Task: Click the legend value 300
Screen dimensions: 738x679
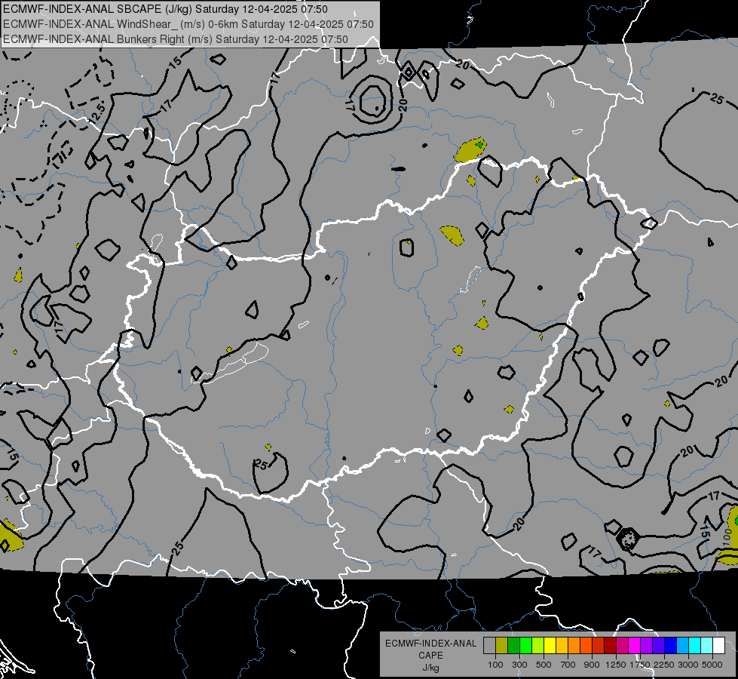Action: click(x=519, y=665)
